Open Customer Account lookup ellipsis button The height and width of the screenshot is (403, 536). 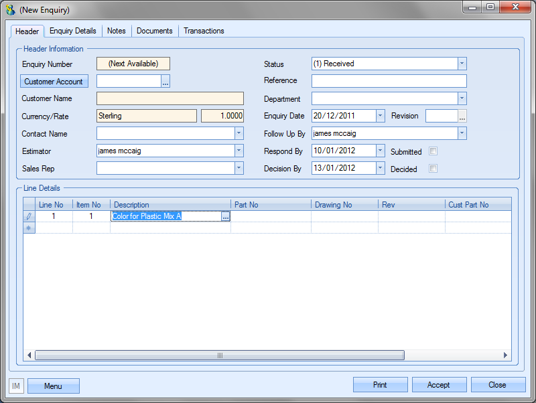[165, 82]
